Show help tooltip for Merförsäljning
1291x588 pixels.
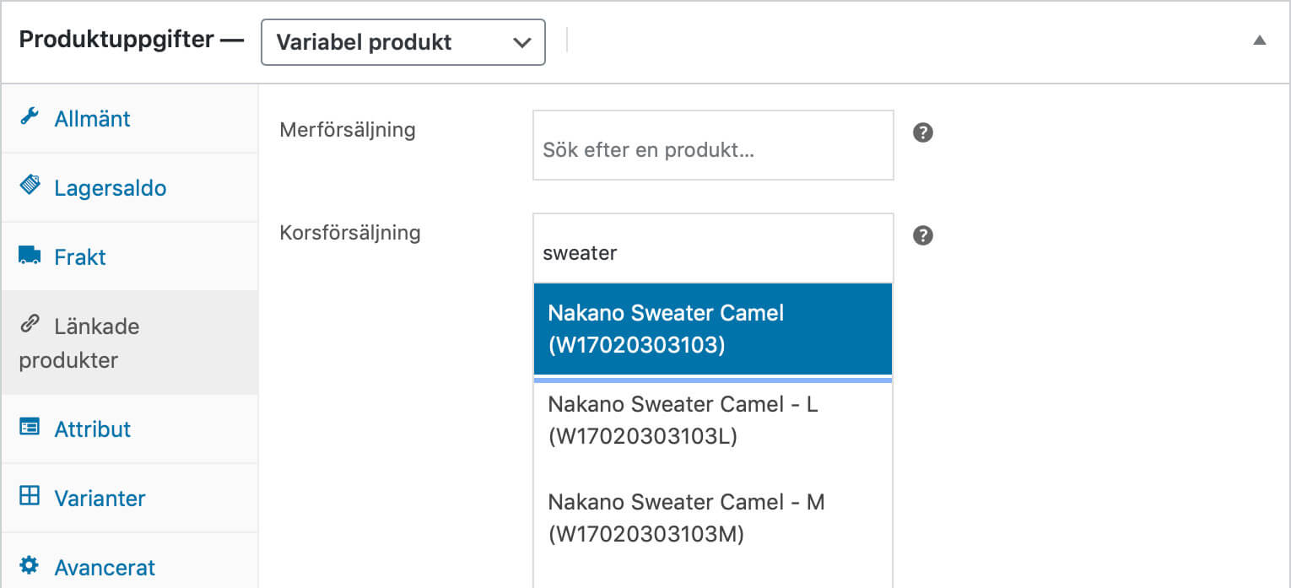tap(923, 133)
